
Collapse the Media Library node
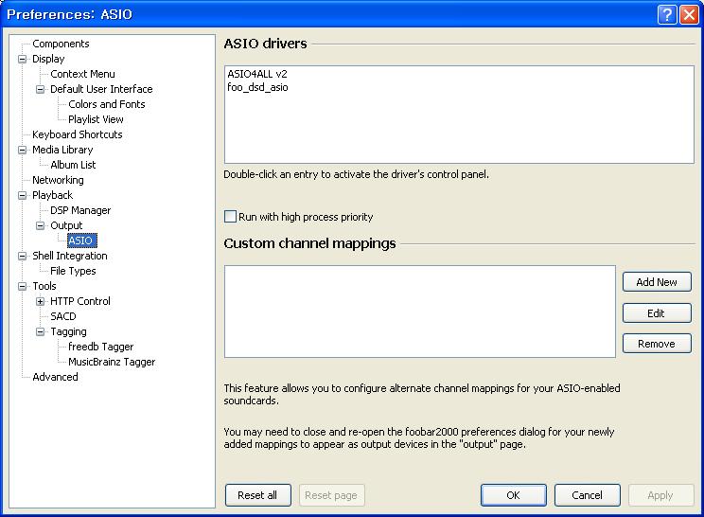pos(23,150)
